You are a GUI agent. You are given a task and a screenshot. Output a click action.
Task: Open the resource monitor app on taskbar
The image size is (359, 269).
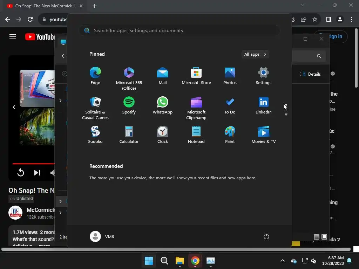211,261
